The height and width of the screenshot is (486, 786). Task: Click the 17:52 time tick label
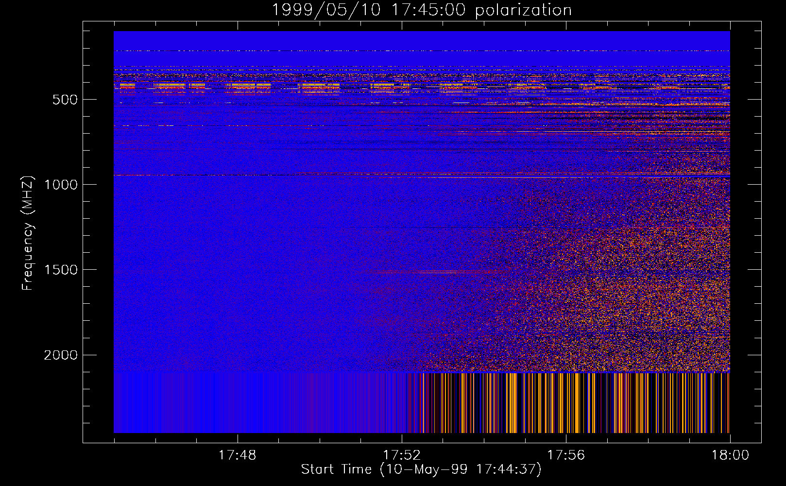click(402, 455)
